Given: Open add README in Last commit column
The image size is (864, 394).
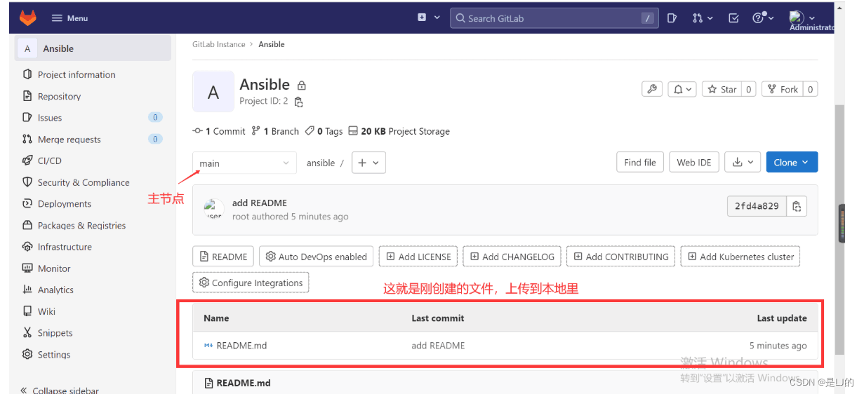Looking at the screenshot, I should coord(438,346).
